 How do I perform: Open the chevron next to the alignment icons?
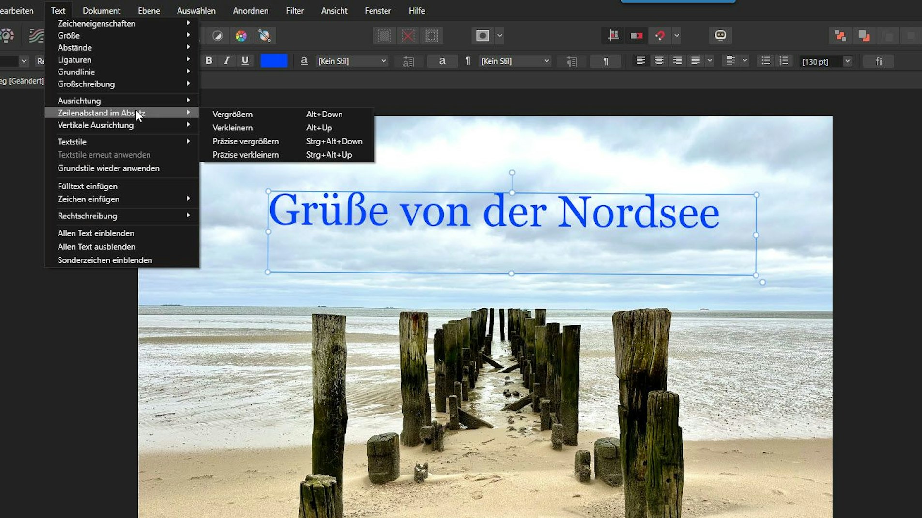(710, 60)
